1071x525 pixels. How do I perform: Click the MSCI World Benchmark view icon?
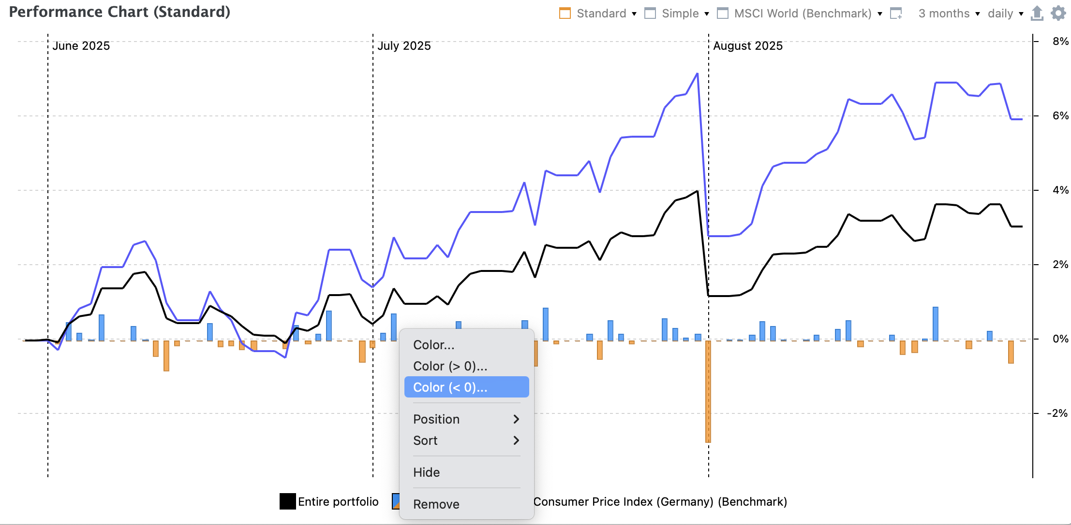[722, 14]
